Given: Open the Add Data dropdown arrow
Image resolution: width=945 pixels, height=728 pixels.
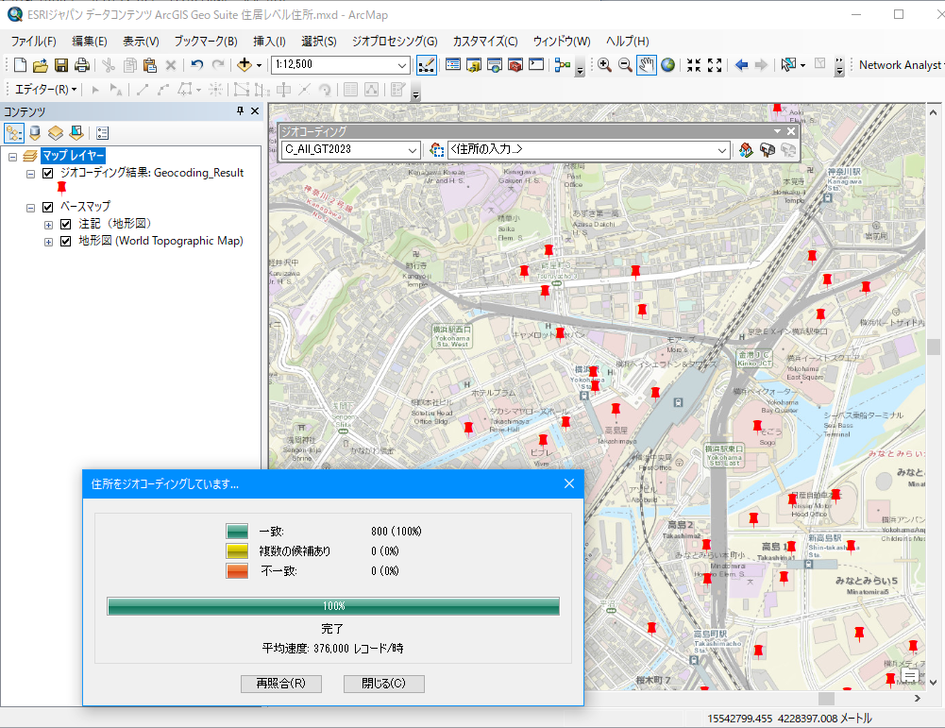Looking at the screenshot, I should [x=260, y=65].
